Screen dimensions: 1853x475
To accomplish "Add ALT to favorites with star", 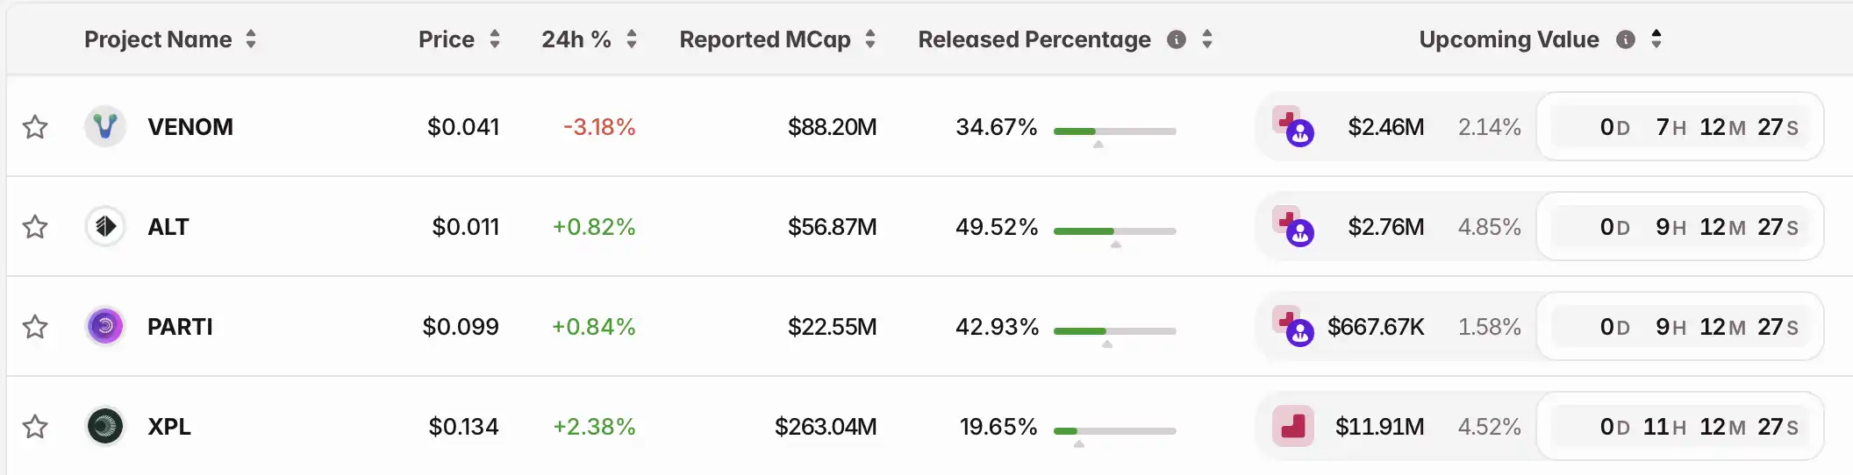I will coord(35,227).
